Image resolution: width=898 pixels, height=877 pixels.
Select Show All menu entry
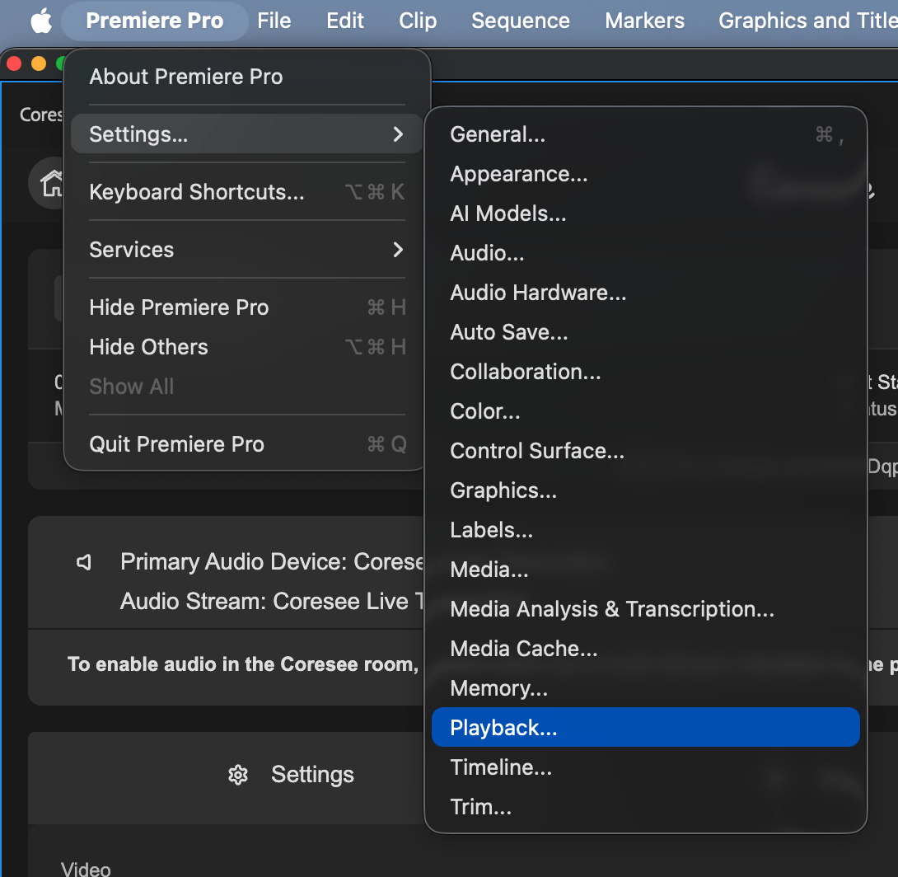click(247, 387)
